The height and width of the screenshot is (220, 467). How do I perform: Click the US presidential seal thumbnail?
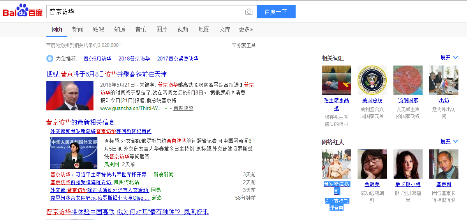(x=372, y=80)
